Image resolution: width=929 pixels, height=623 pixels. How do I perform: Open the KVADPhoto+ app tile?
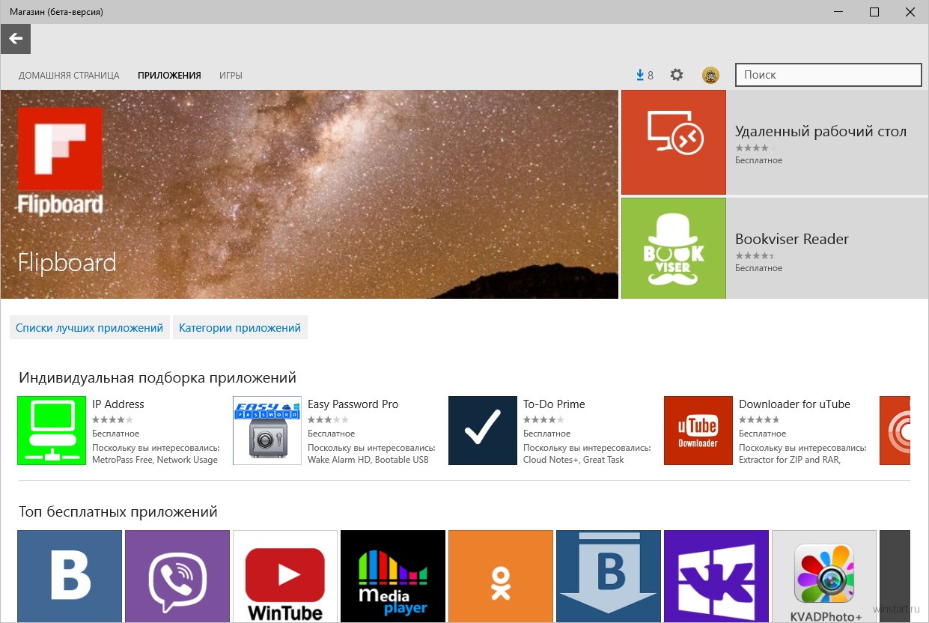[x=824, y=576]
